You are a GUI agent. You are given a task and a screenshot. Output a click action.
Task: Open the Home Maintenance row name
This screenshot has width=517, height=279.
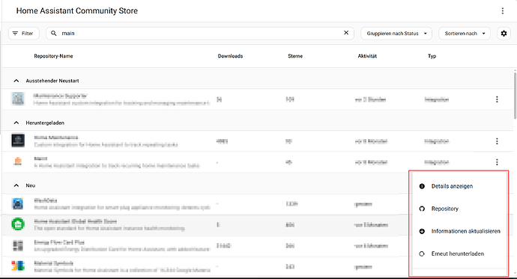click(x=56, y=138)
